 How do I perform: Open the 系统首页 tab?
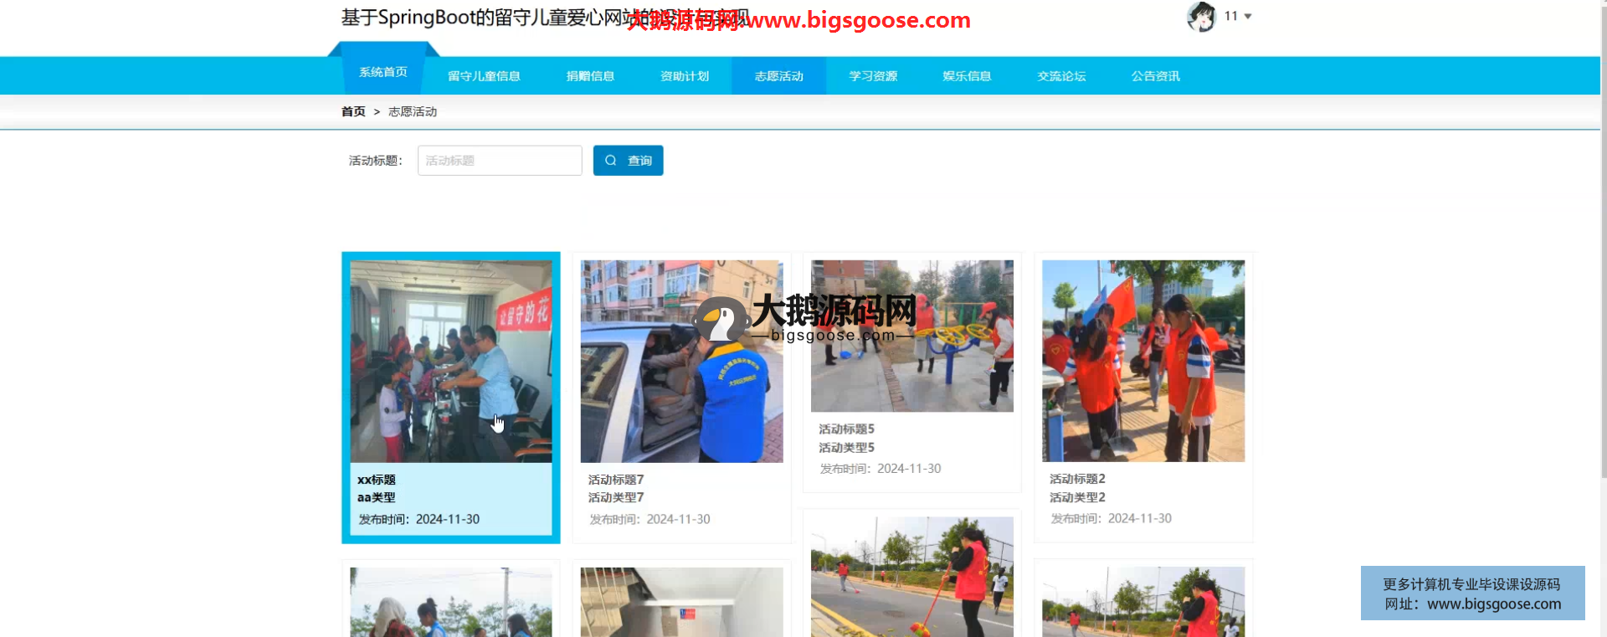pyautogui.click(x=383, y=73)
